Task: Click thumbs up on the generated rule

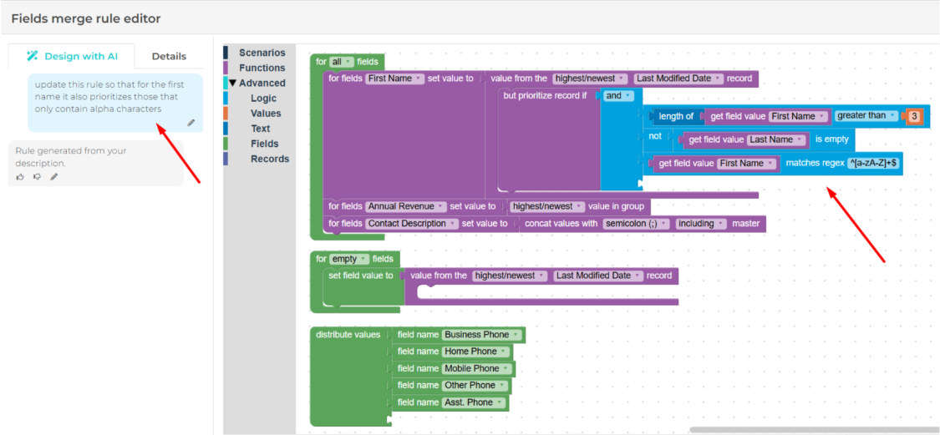Action: pyautogui.click(x=20, y=177)
